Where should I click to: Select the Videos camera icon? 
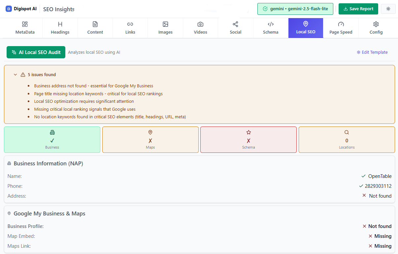pyautogui.click(x=200, y=24)
